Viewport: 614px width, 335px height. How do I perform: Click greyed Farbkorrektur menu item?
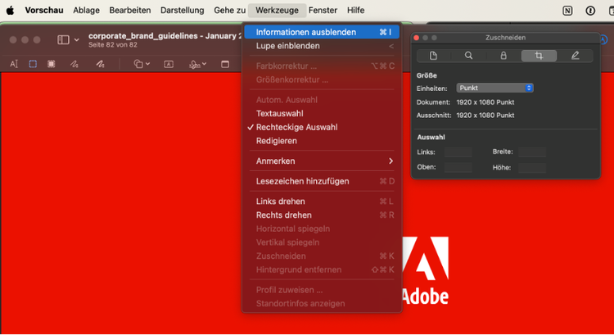322,66
